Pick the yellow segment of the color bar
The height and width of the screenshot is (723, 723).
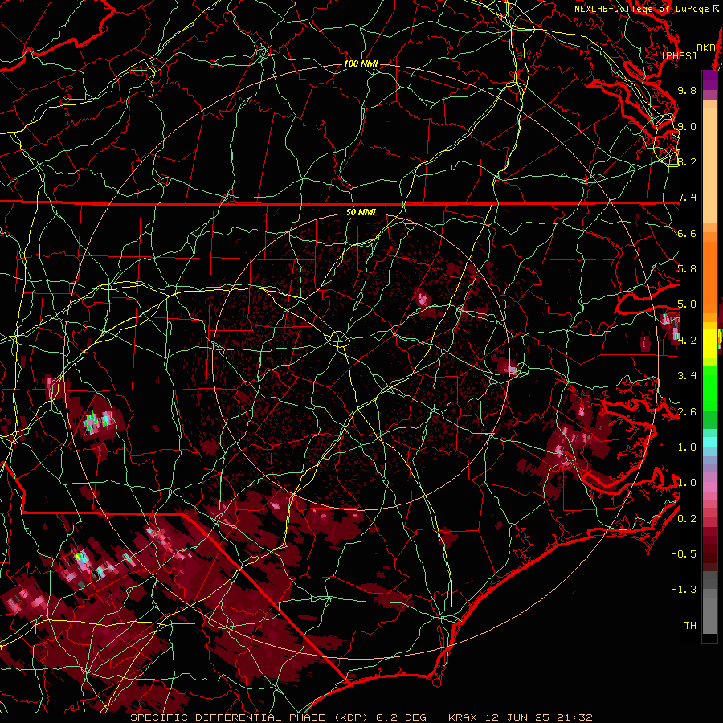pyautogui.click(x=709, y=344)
